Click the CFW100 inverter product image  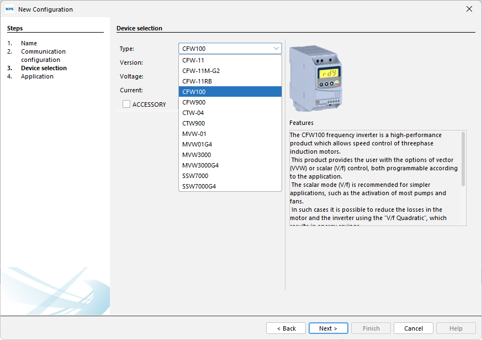(x=316, y=78)
